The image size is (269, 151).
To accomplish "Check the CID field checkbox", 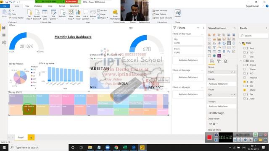I will pos(245,52).
